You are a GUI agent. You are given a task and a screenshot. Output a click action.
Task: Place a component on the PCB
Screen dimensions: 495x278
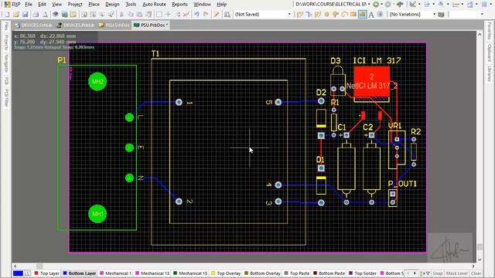point(380,14)
